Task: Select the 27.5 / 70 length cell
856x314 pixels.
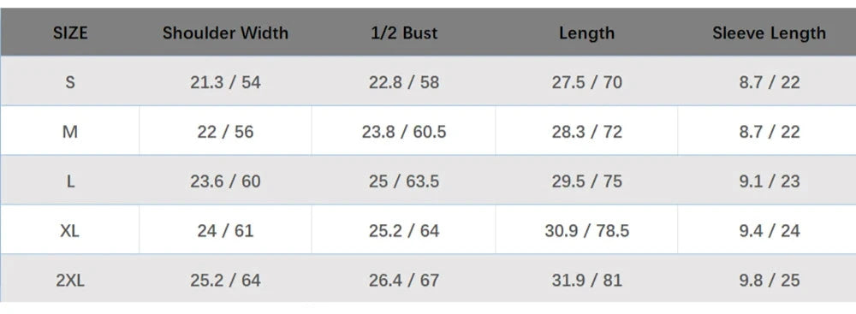Action: (x=587, y=82)
